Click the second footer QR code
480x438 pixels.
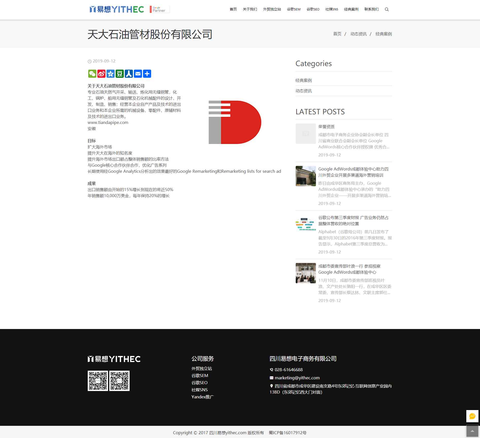point(119,381)
